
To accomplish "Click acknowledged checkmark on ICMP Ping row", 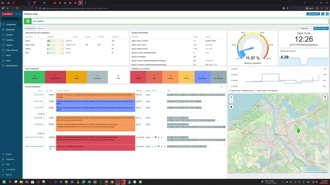I will click(153, 146).
